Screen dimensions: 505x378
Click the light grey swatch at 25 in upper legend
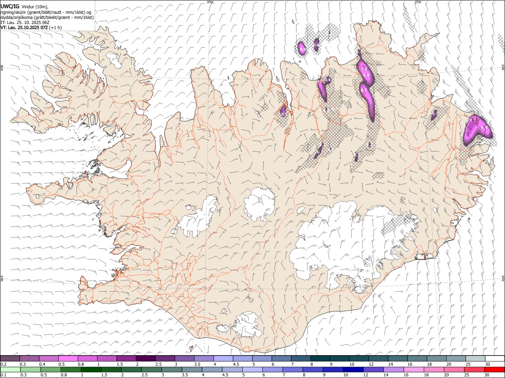(x=475, y=359)
